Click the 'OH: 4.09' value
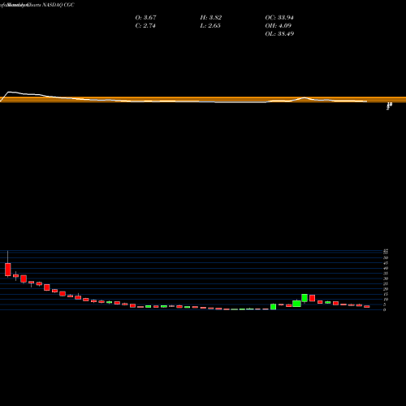Screen dimensions: 406x406 click(x=279, y=26)
